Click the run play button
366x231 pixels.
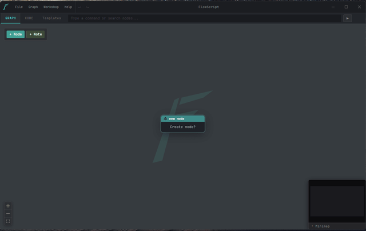348,18
